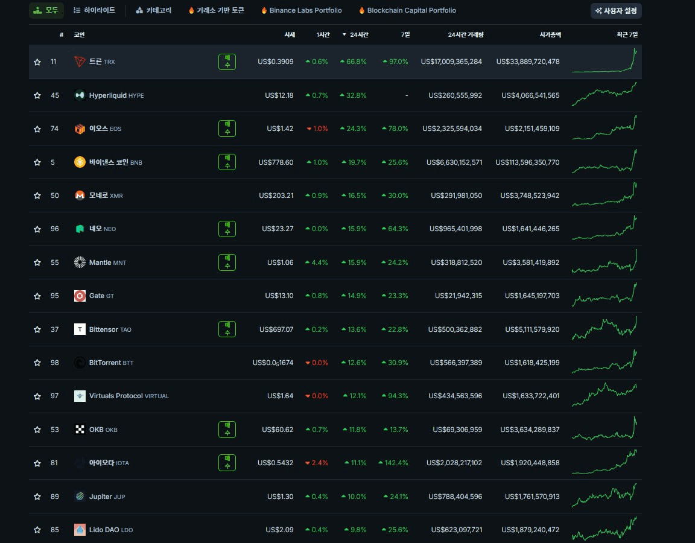The image size is (695, 543).
Task: Sort by the 시세 price header
Action: [x=290, y=34]
